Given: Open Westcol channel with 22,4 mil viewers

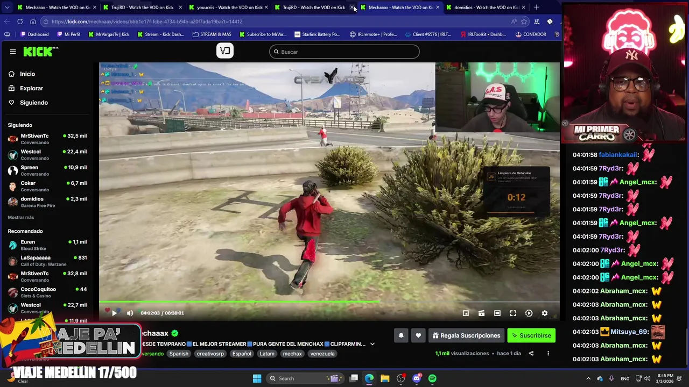Looking at the screenshot, I should (47, 155).
